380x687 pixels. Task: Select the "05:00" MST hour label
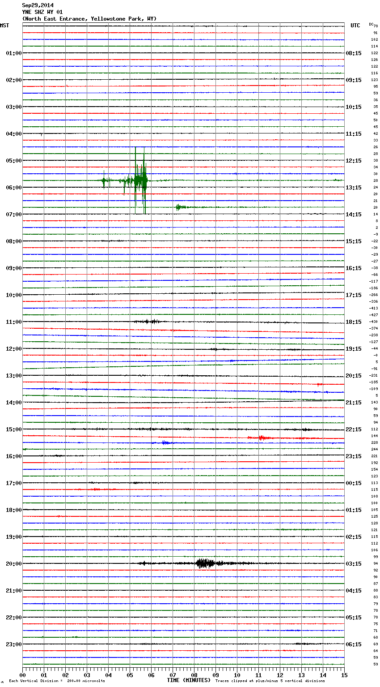14,161
